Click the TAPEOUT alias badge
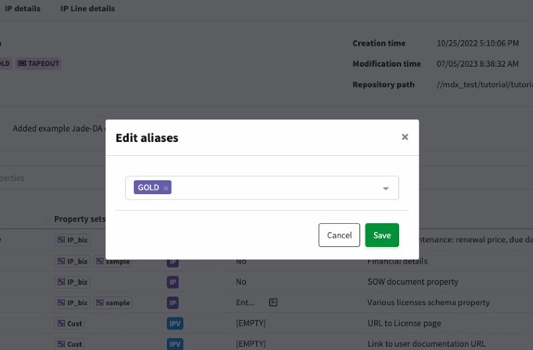The image size is (533, 350). pyautogui.click(x=39, y=64)
